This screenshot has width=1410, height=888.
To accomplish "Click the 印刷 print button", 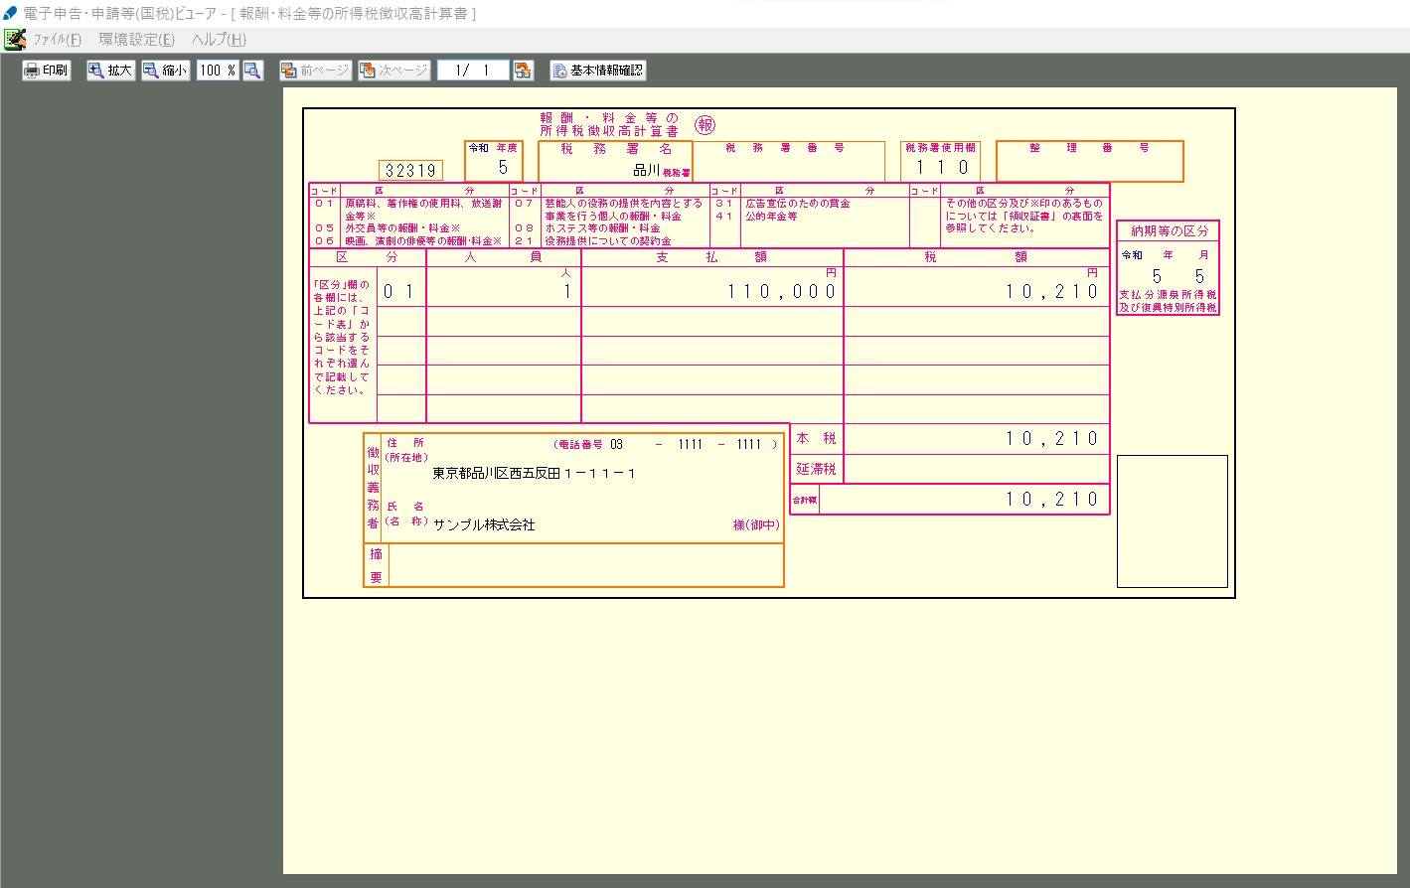I will pyautogui.click(x=47, y=71).
